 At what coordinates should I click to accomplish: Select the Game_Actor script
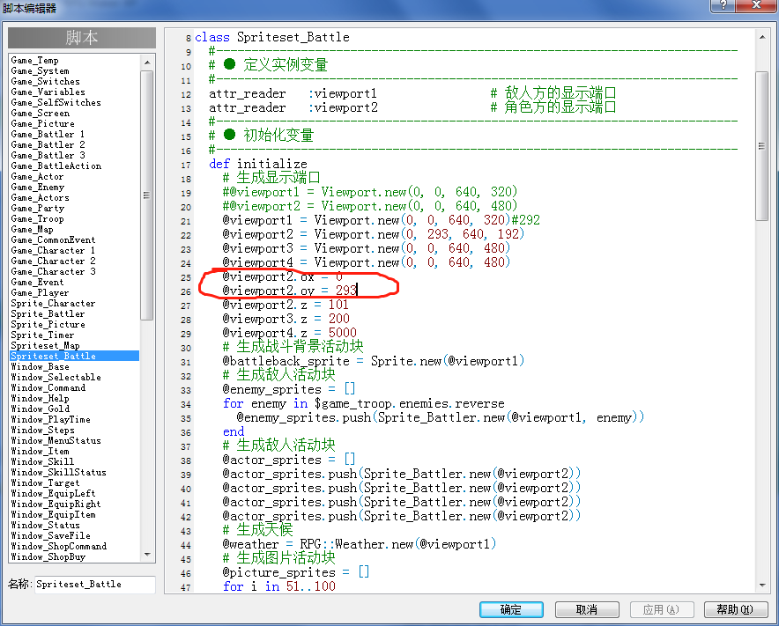tap(37, 176)
